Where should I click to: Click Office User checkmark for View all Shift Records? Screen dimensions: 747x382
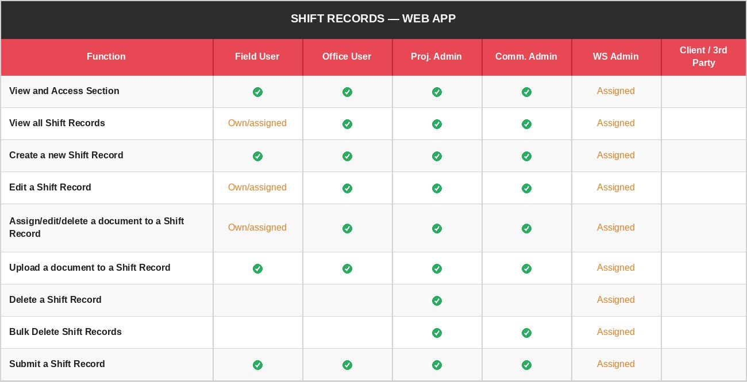click(x=347, y=124)
